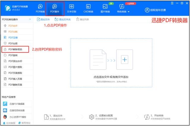Click the PDF插入页面 icon
This screenshot has width=190, height=126.
point(5,79)
